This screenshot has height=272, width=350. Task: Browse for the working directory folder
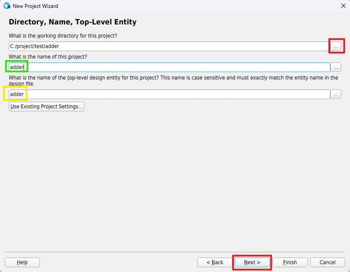click(x=336, y=46)
